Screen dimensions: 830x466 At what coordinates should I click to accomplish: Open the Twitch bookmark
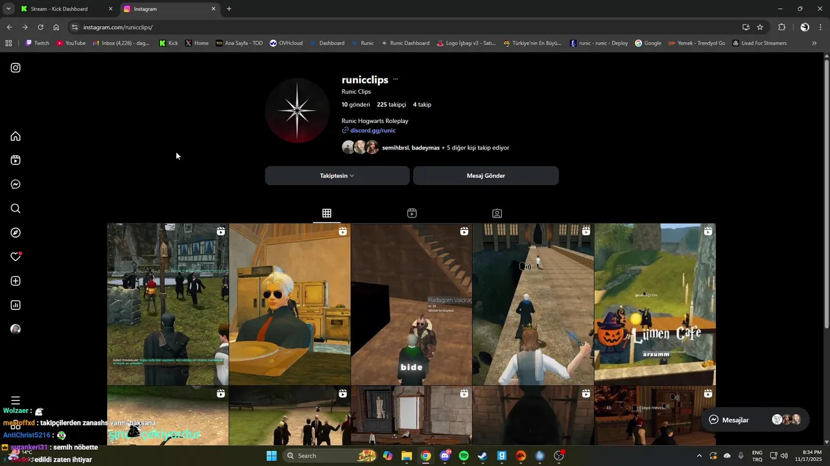coord(37,43)
